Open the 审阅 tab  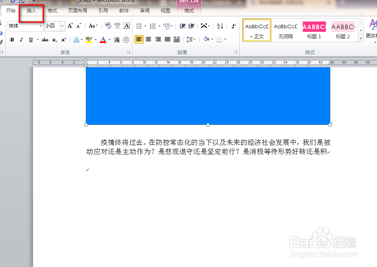coord(145,11)
